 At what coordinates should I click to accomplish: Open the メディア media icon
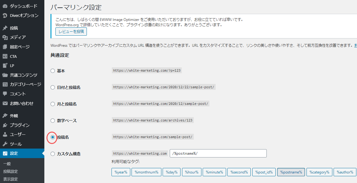[x=5, y=37]
